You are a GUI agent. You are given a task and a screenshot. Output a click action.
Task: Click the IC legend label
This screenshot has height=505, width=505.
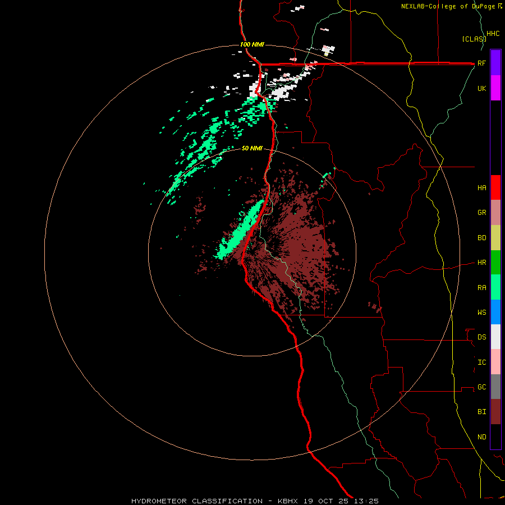[x=482, y=362]
